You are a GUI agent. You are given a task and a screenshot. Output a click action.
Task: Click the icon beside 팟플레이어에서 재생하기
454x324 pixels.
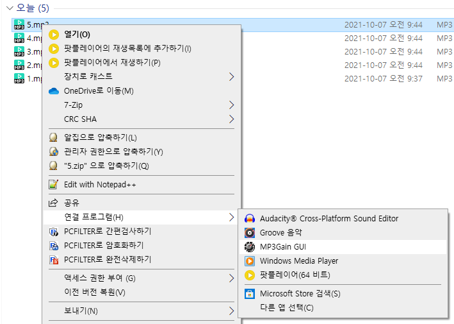[x=54, y=62]
